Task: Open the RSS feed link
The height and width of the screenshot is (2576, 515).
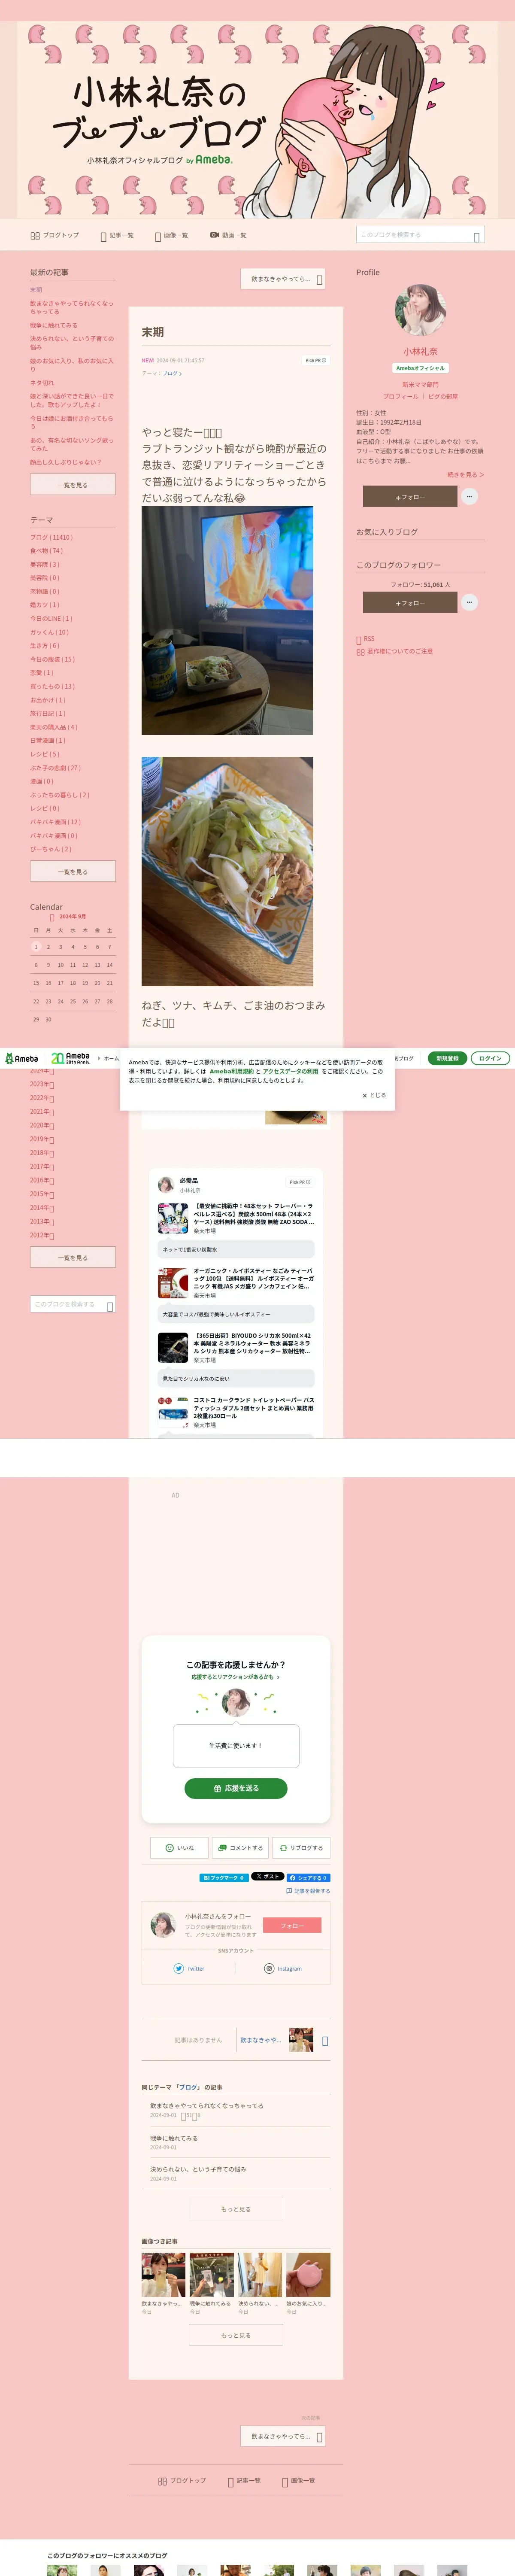Action: [x=366, y=639]
